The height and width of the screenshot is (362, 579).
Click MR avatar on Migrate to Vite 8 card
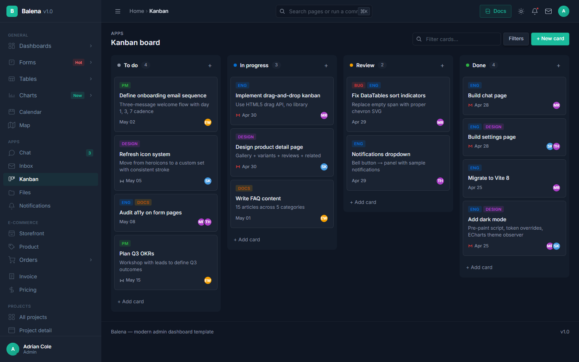point(556,188)
